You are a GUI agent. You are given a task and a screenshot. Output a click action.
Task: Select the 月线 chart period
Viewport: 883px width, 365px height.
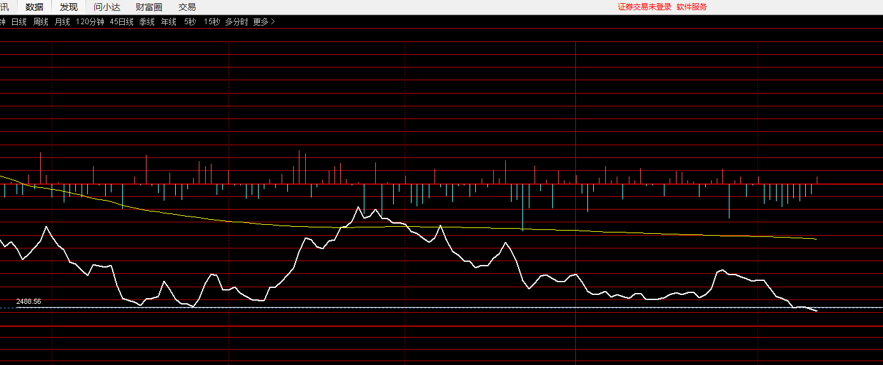coord(62,22)
